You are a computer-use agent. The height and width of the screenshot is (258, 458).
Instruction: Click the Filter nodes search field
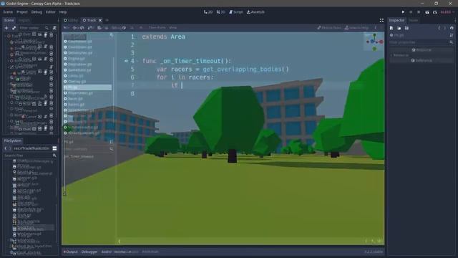coord(34,28)
